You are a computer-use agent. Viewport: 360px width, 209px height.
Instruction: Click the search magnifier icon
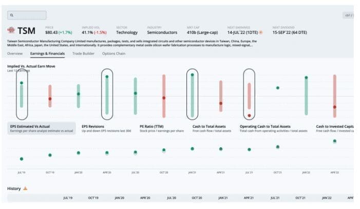pos(12,16)
